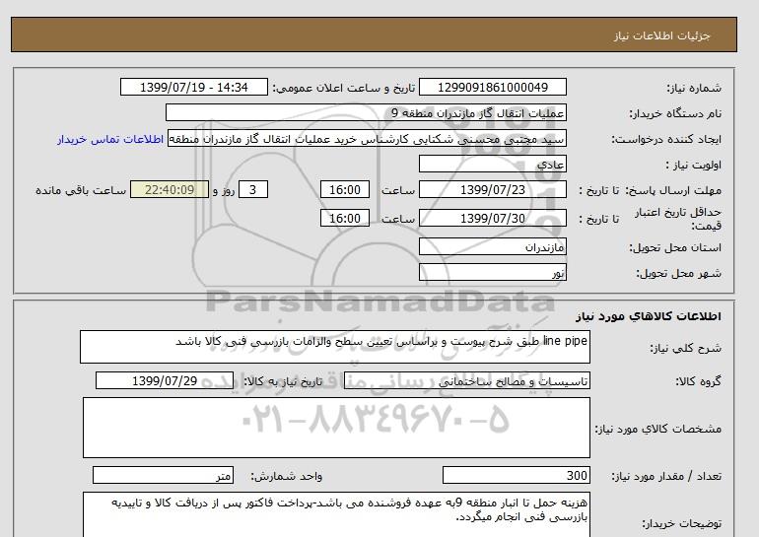
Task: Click the label واحد شمارش
Action: pos(287,477)
